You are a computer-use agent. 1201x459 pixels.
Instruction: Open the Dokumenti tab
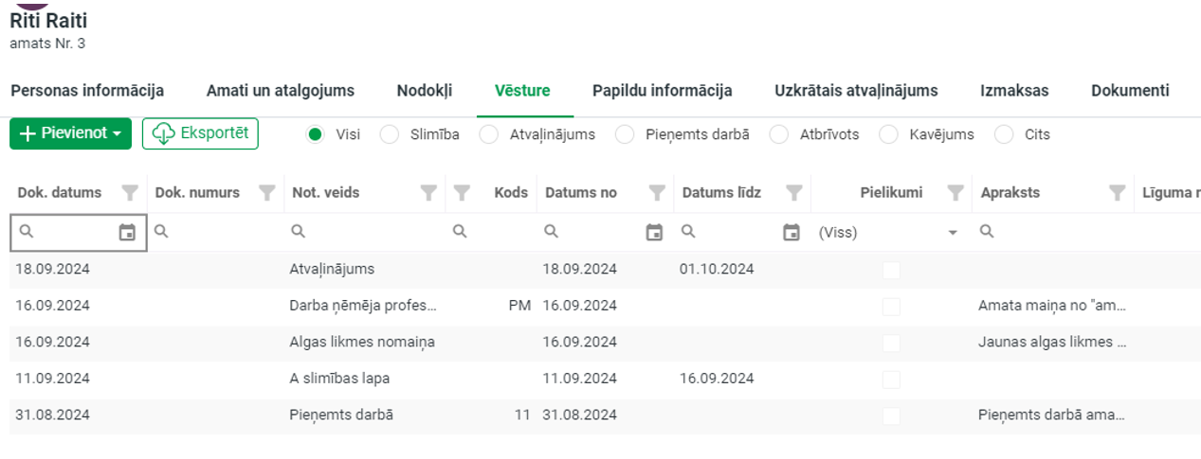(x=1130, y=91)
